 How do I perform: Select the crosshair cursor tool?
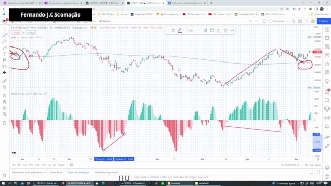point(5,29)
